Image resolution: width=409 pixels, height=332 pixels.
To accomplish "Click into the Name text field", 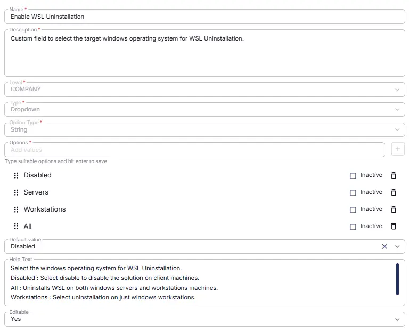I will click(204, 17).
